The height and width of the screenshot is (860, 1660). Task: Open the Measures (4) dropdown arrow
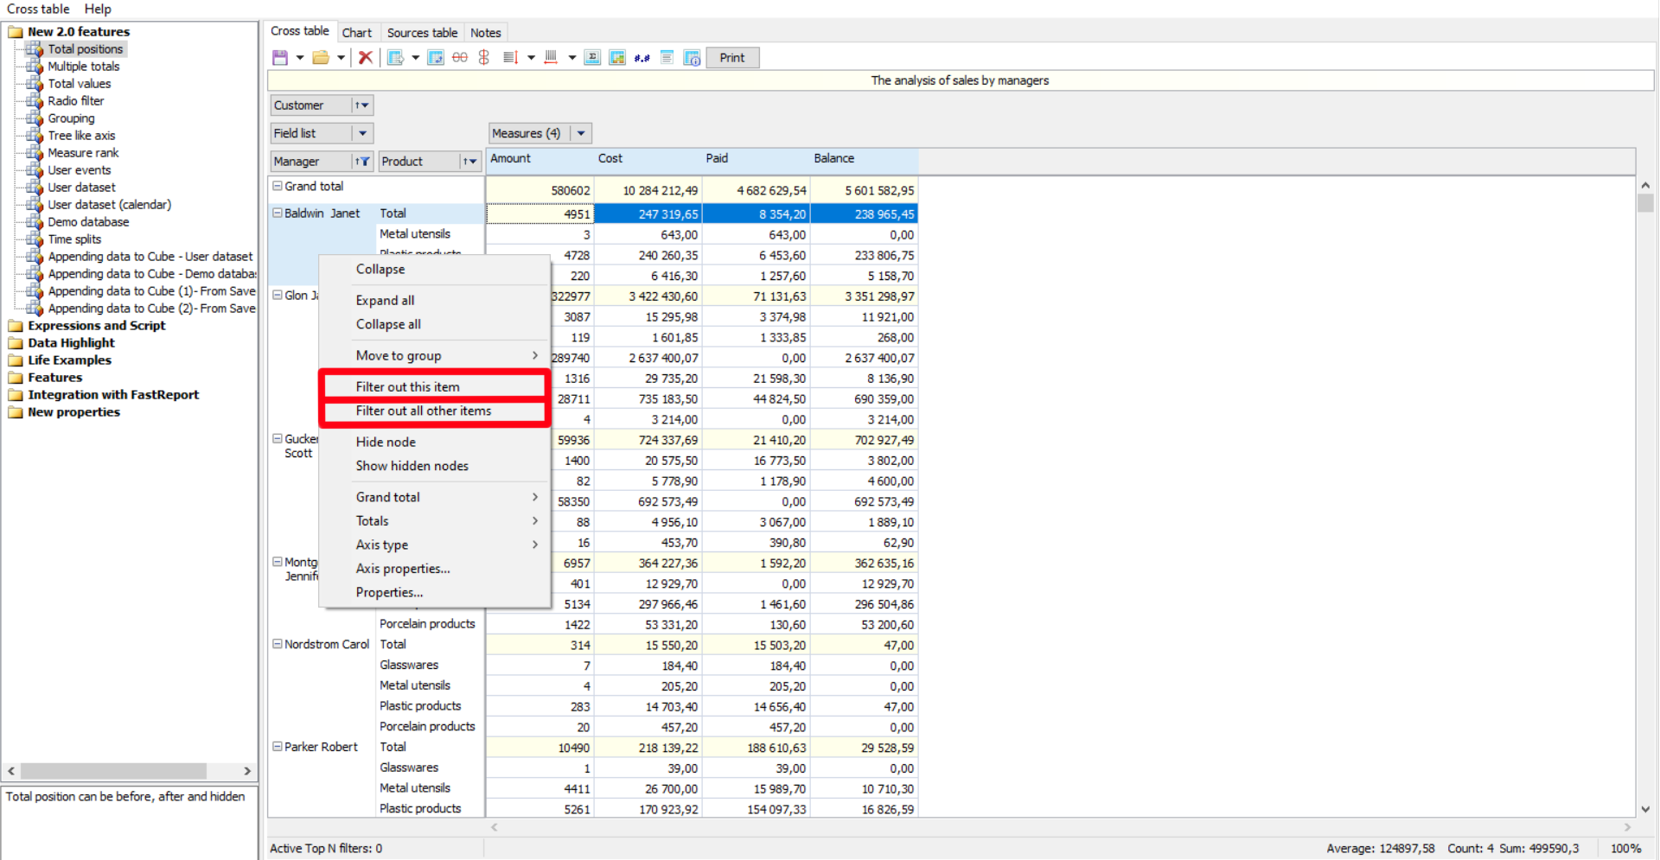582,133
